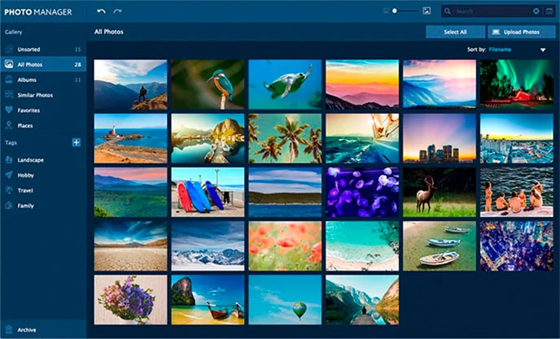
Task: Select the three boats in water photo
Action: pos(440,246)
